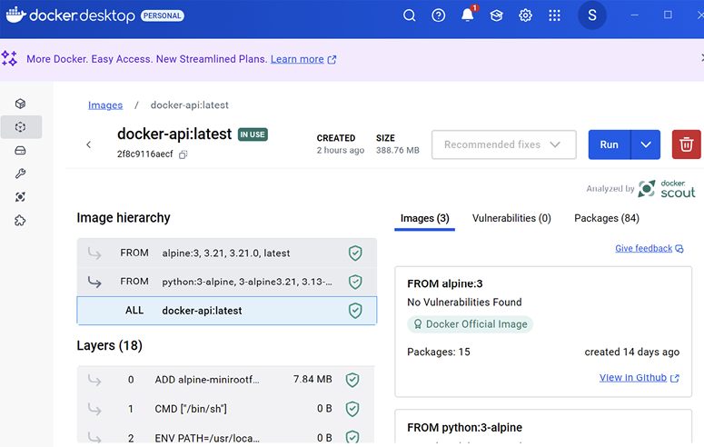The height and width of the screenshot is (447, 704).
Task: Click the size value 388.76 MB
Action: pyautogui.click(x=398, y=151)
